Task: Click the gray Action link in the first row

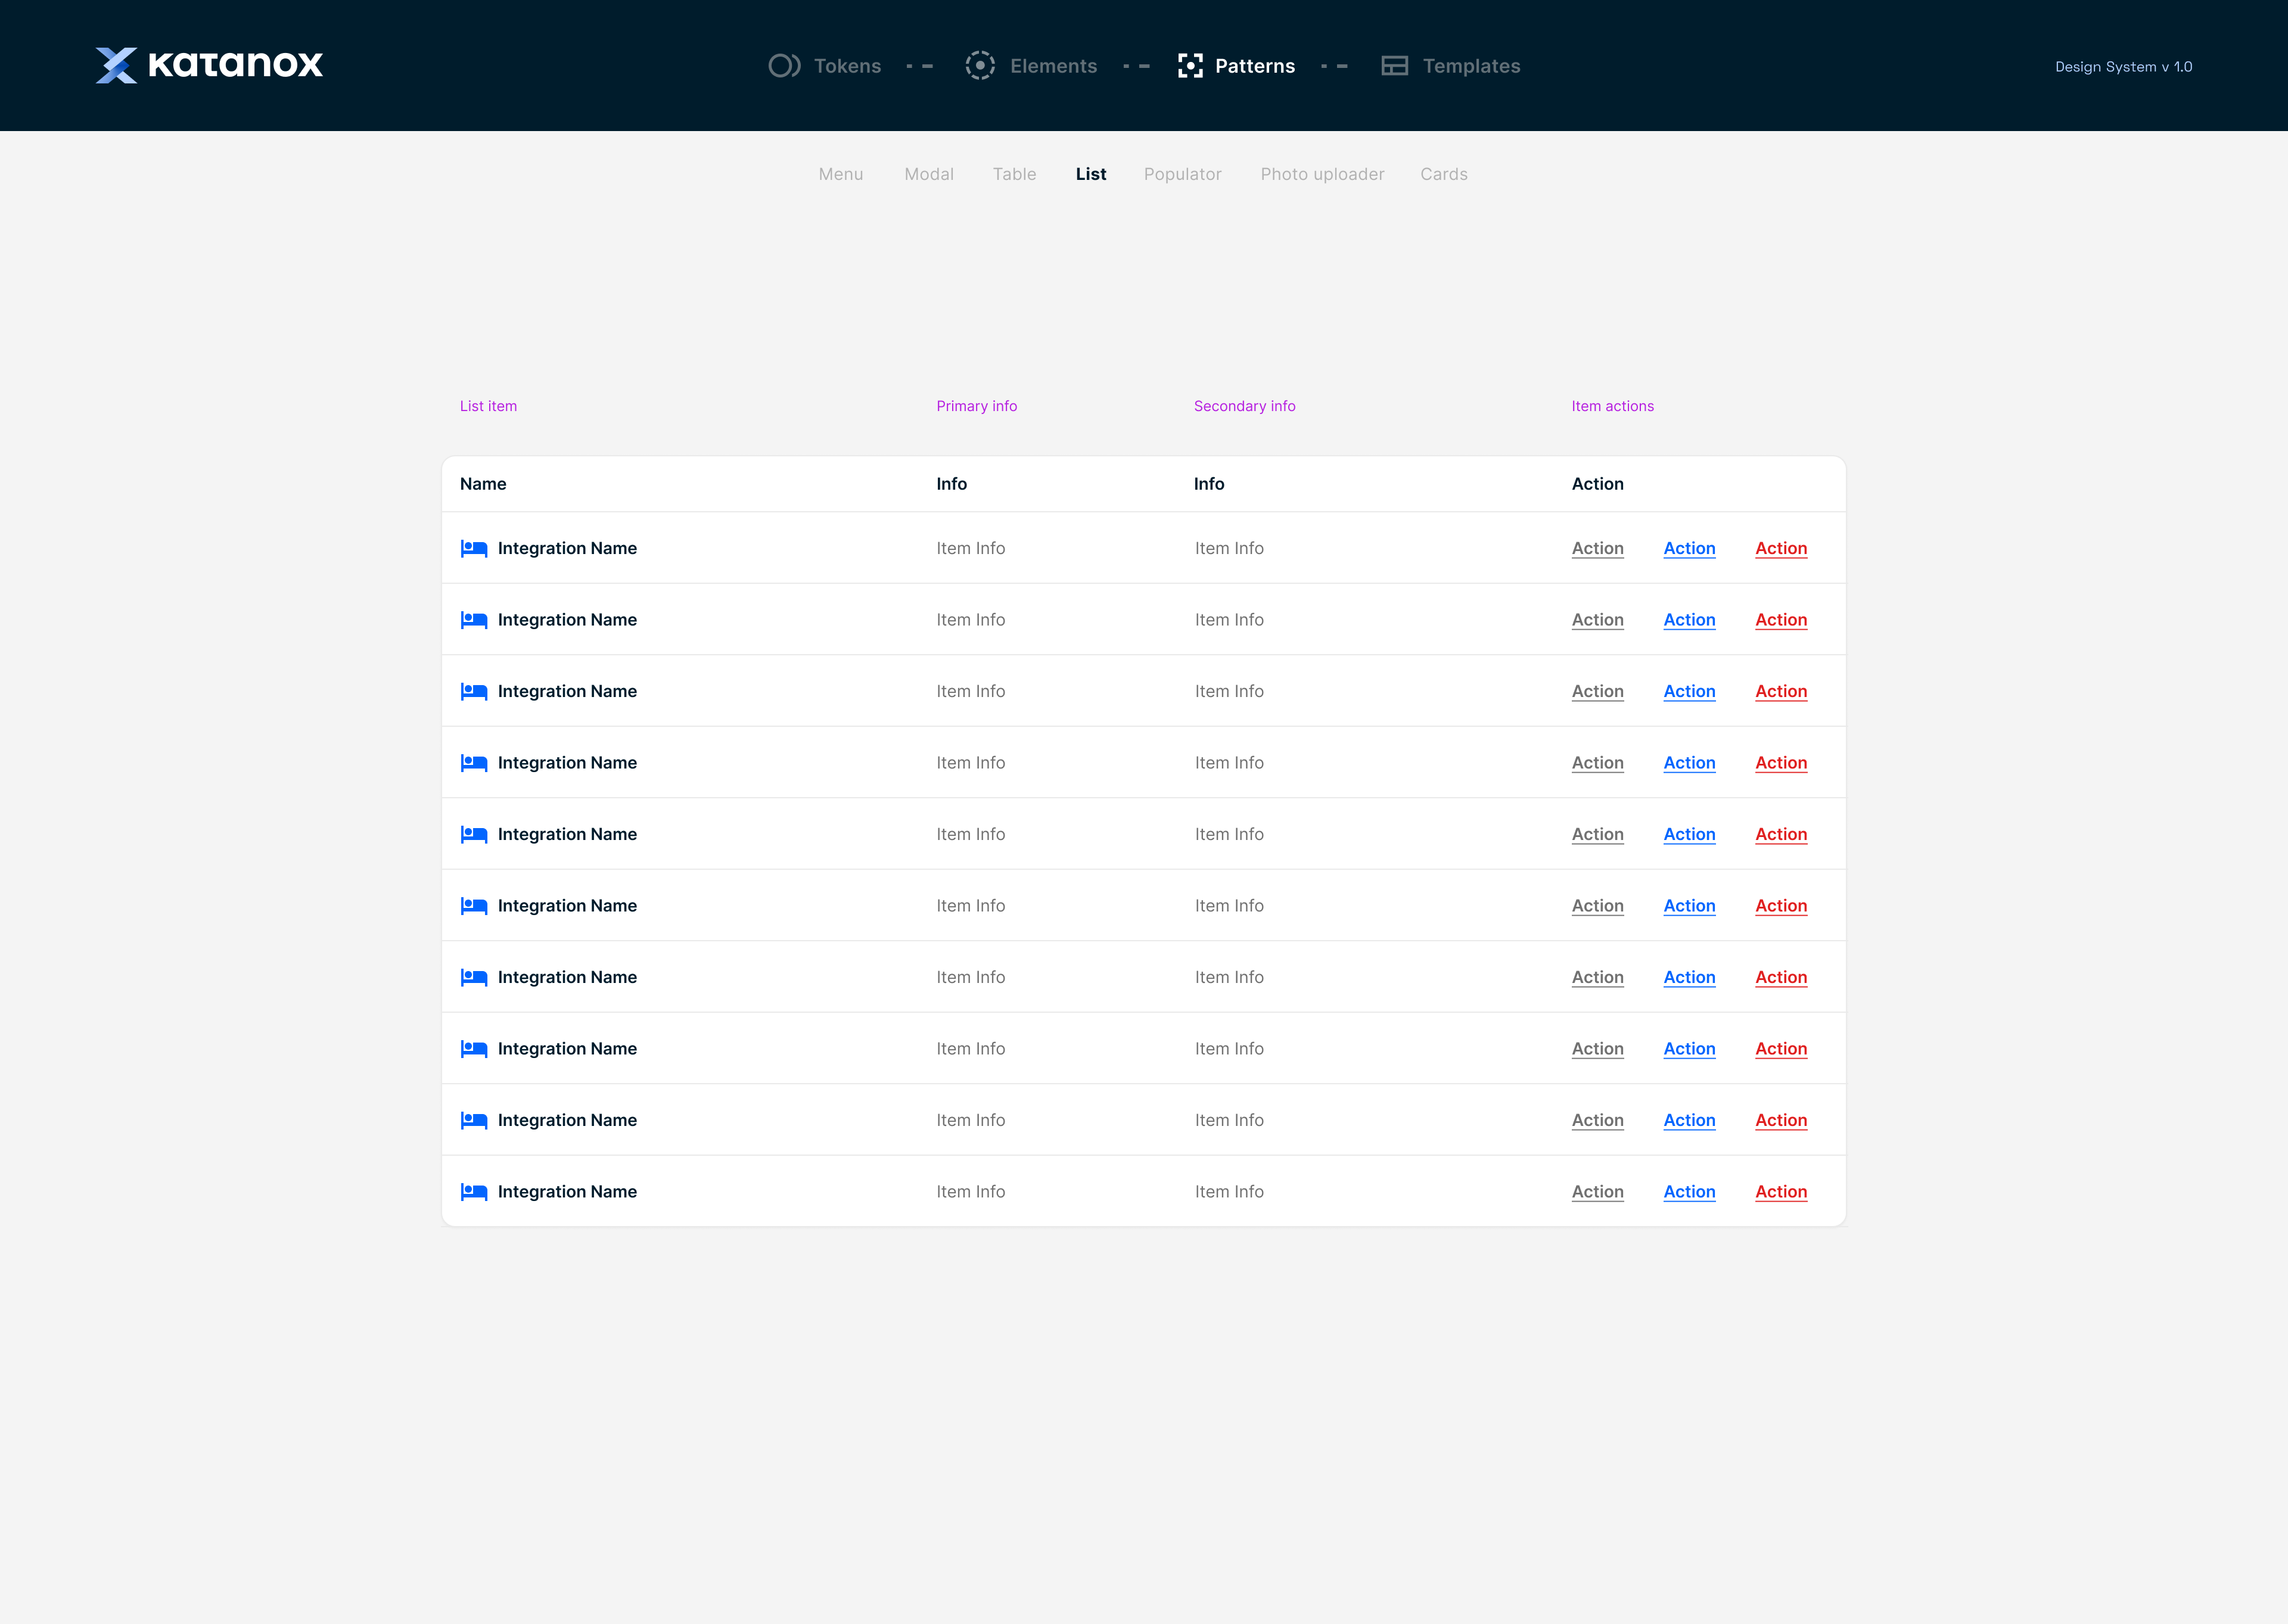Action: coord(1597,549)
